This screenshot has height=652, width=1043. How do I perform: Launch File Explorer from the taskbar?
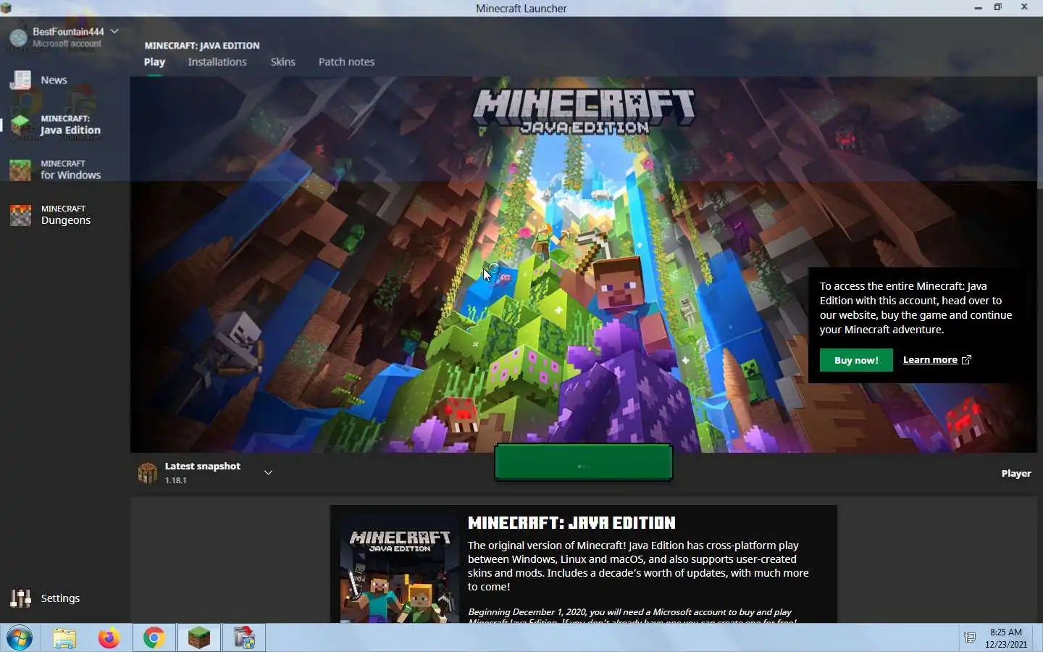[64, 638]
